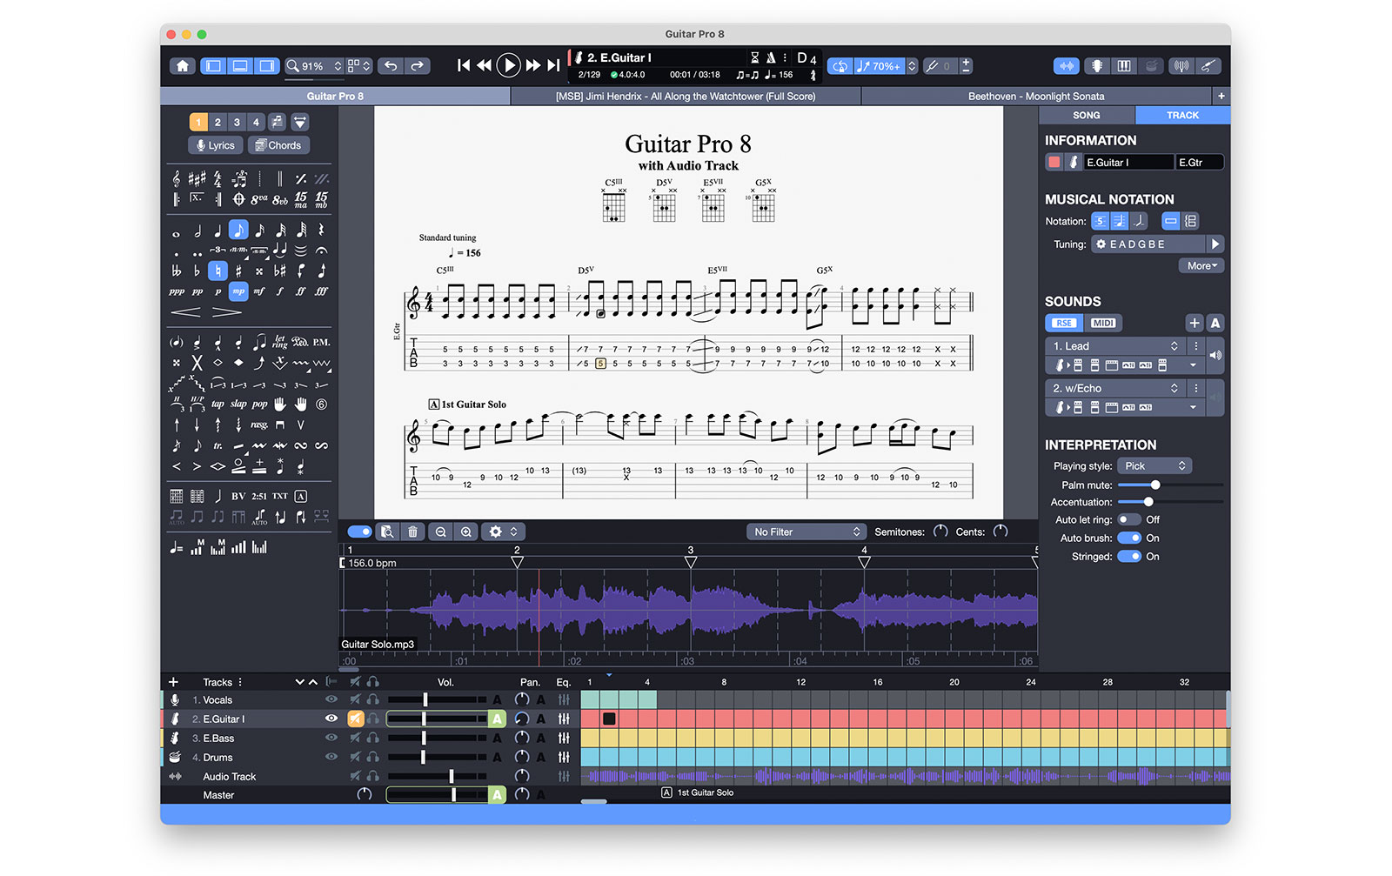
Task: Delete the audio file with trash icon
Action: point(412,532)
